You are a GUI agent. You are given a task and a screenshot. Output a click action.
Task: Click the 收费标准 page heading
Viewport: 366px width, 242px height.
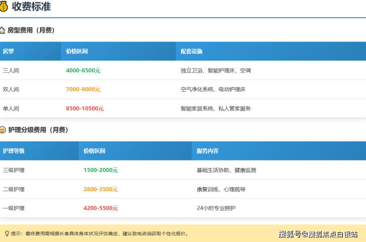31,7
